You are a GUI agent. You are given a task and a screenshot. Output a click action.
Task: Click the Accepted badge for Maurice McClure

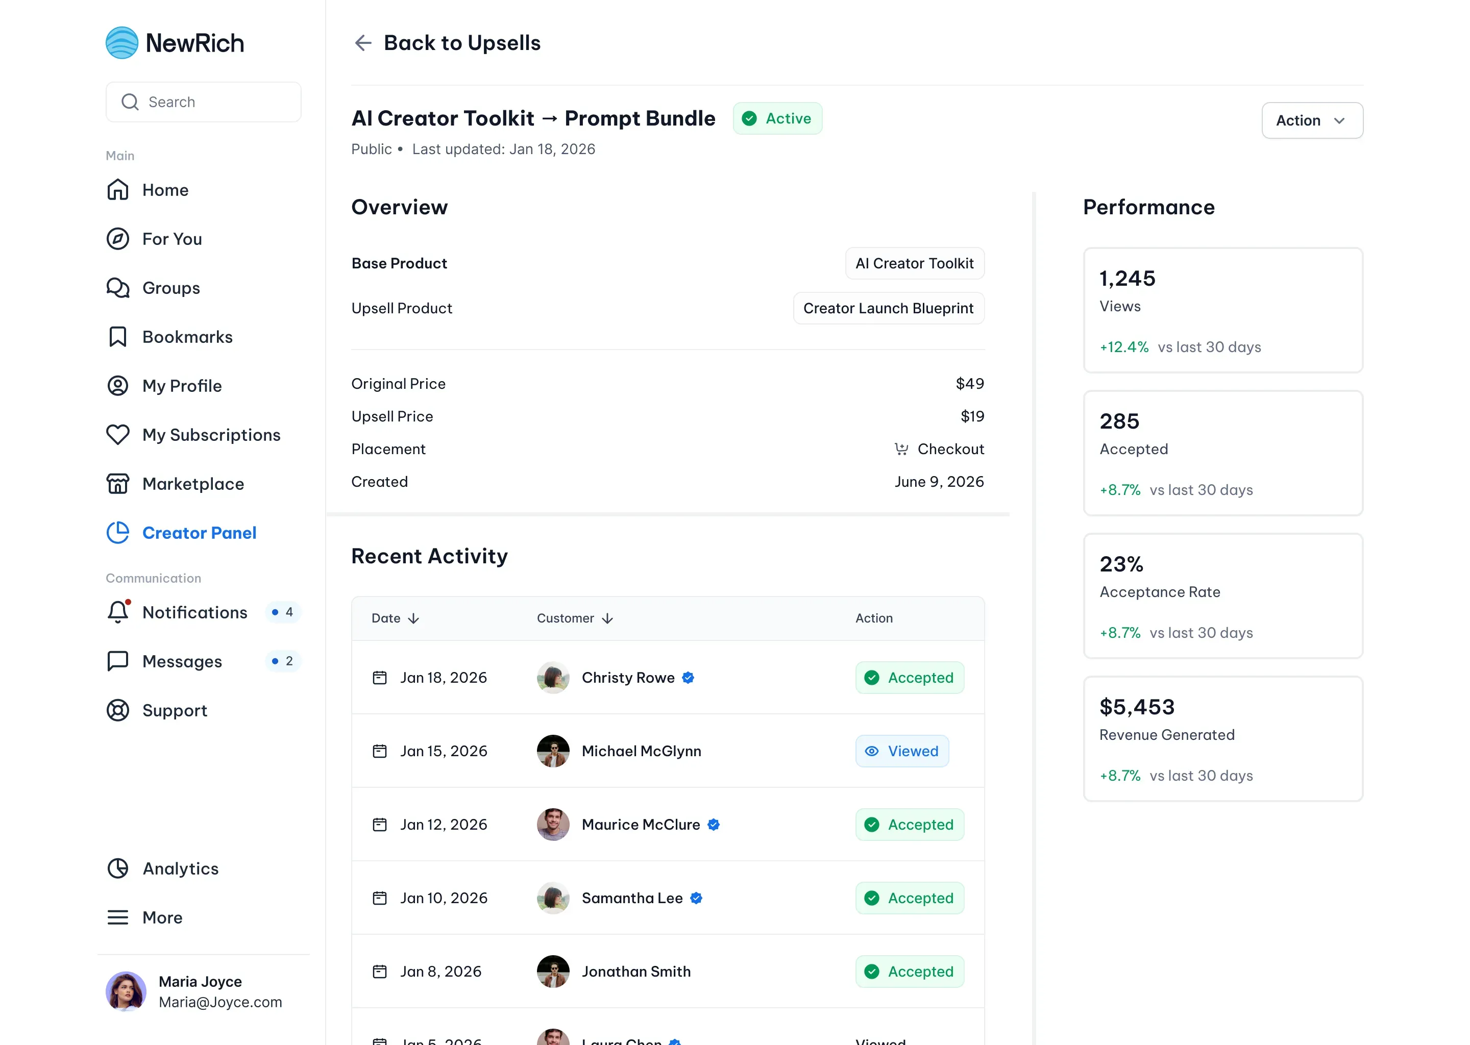point(910,824)
